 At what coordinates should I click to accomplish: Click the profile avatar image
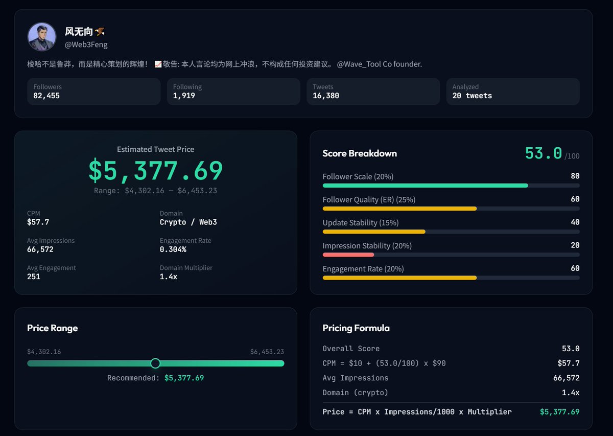[x=42, y=37]
